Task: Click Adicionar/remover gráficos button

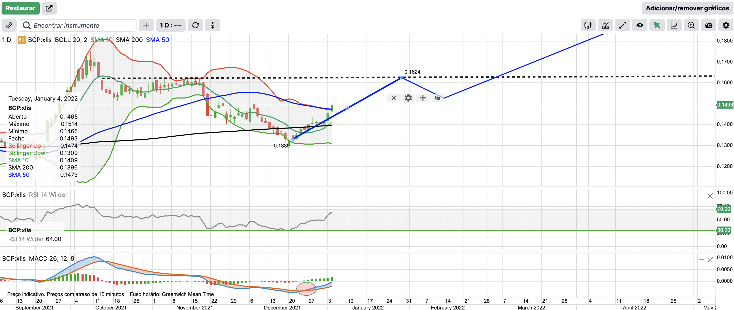Action: (687, 8)
